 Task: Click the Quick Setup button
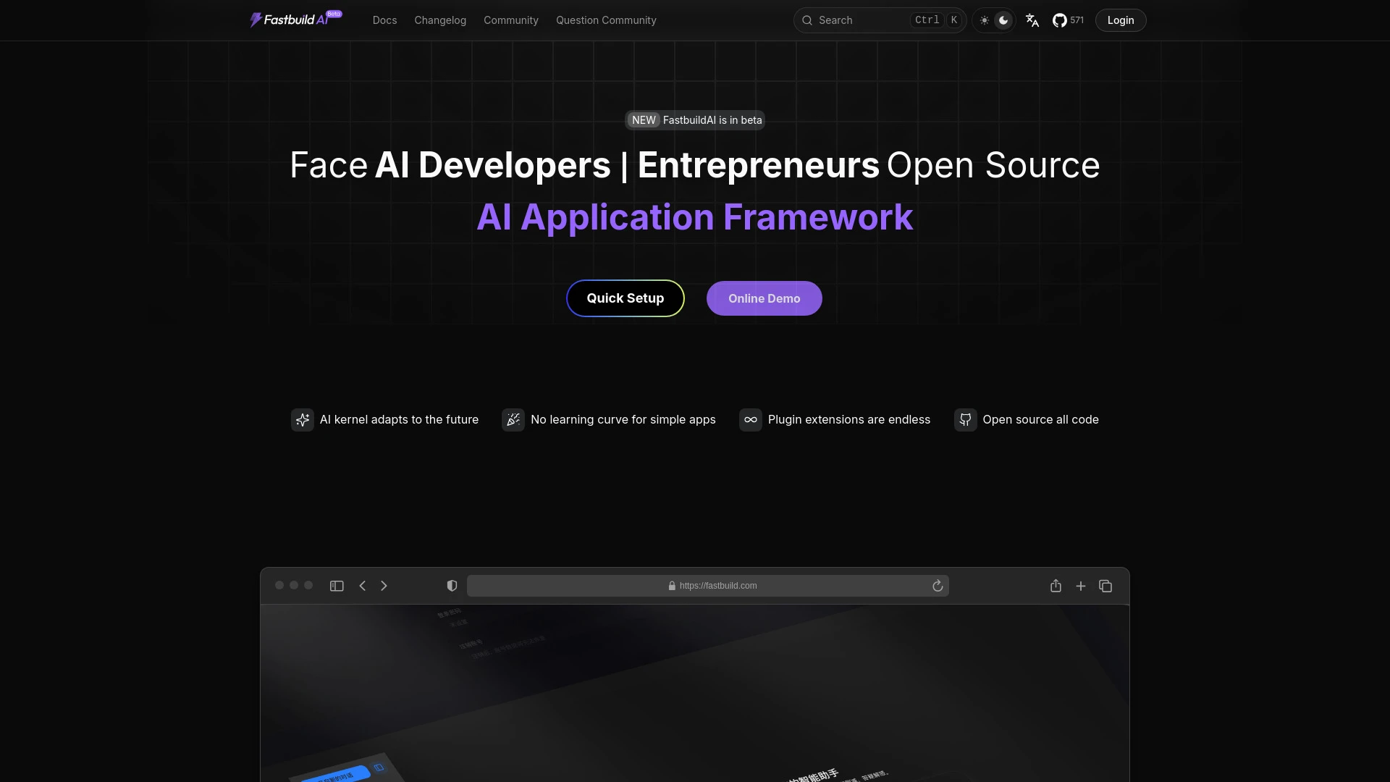pos(625,298)
